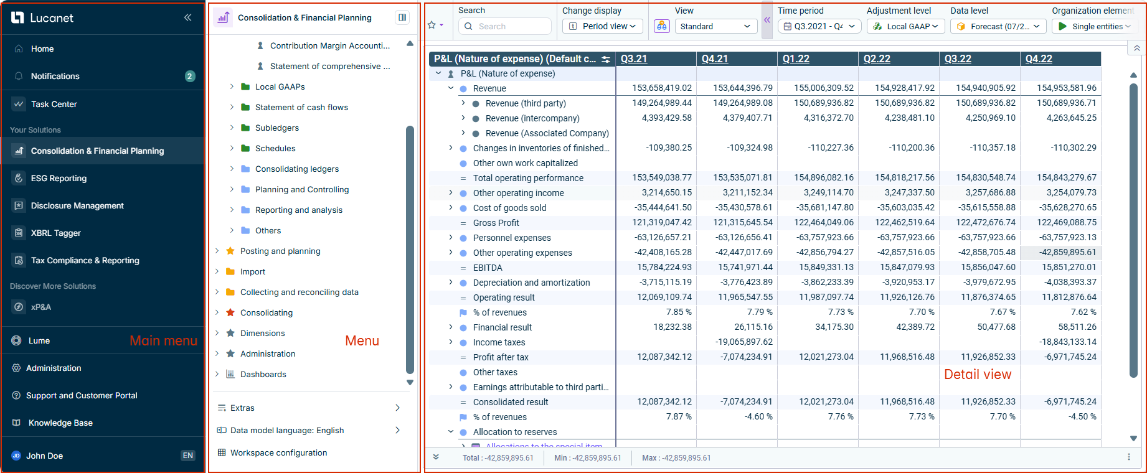
Task: Click the Import folder icon
Action: (x=230, y=271)
